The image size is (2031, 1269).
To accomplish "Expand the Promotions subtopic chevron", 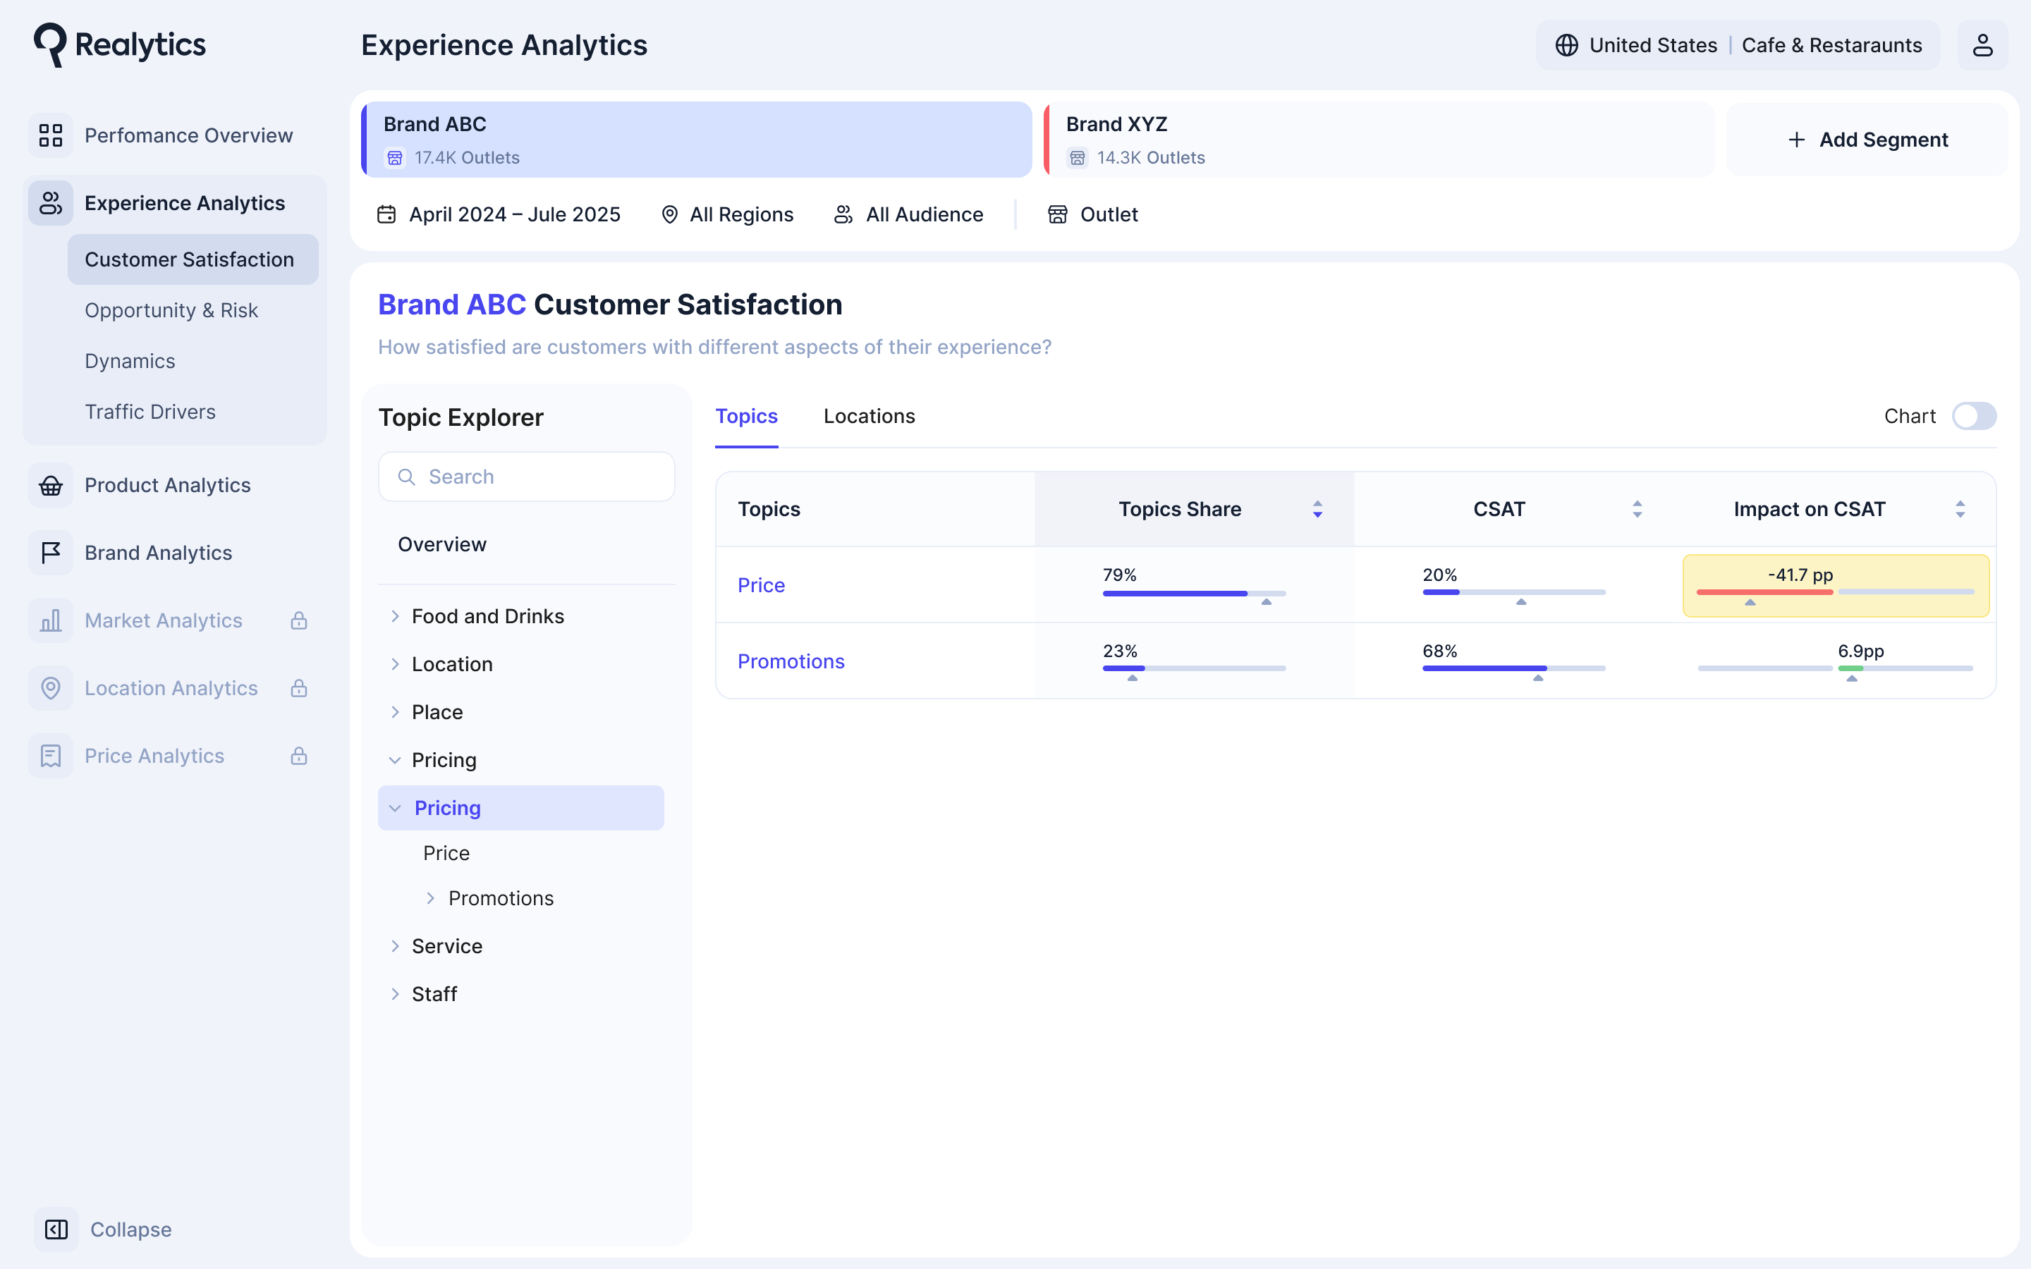I will (431, 898).
